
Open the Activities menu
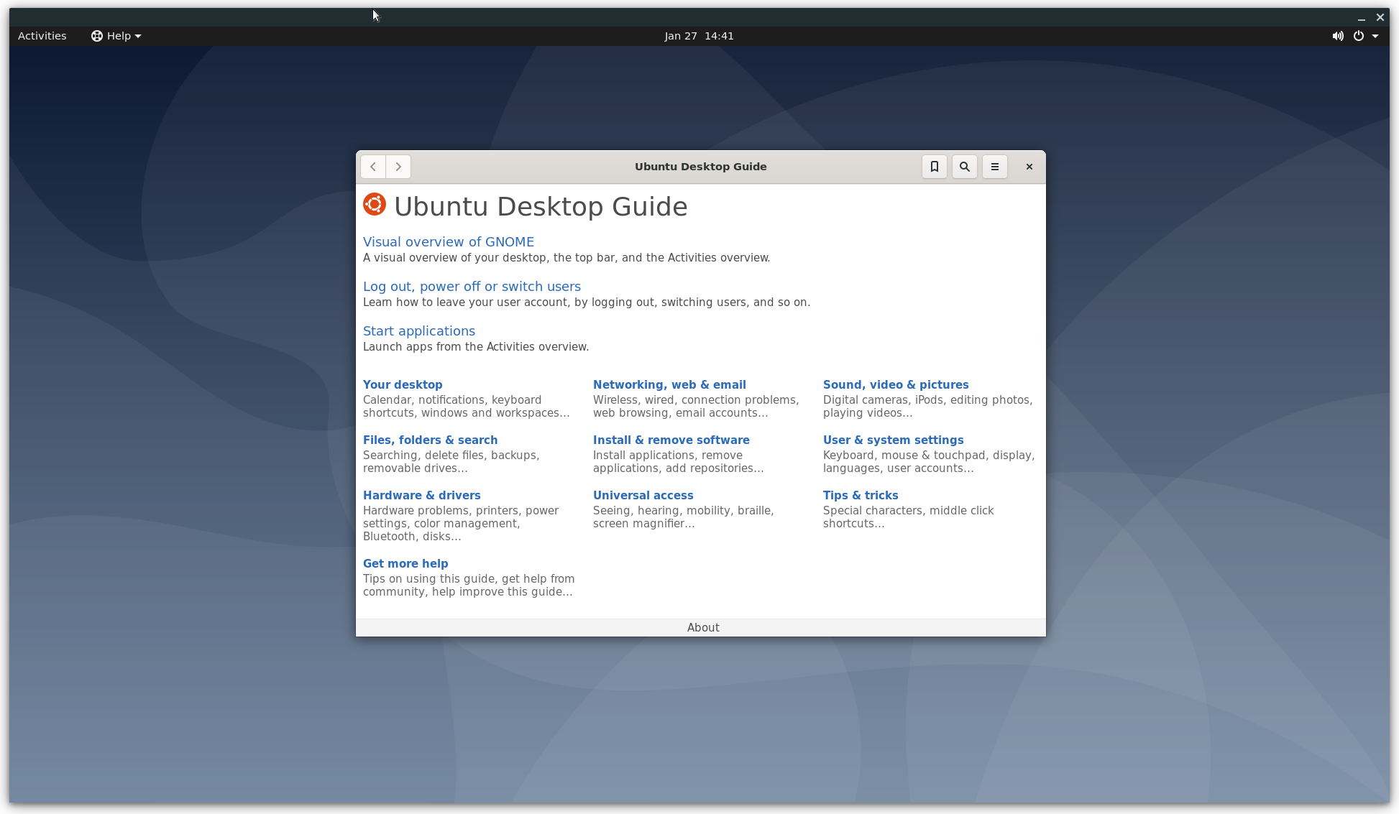pos(42,35)
